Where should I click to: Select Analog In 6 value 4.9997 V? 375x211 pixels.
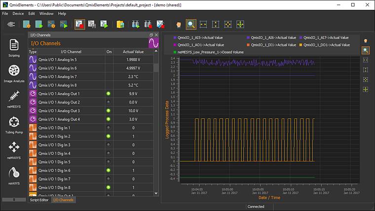(133, 68)
